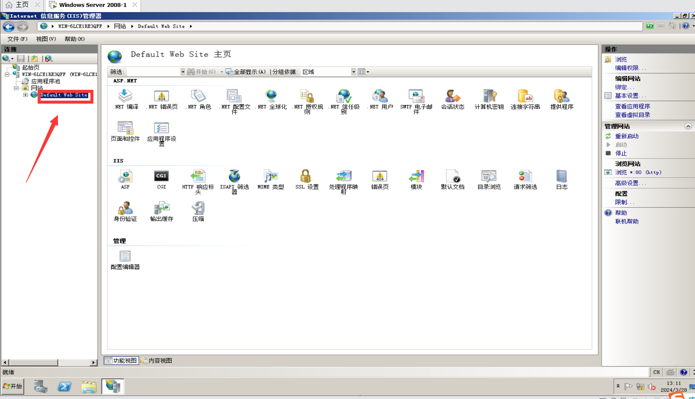This screenshot has height=399, width=695.
Task: Click 停止 to stop the site
Action: pyautogui.click(x=621, y=153)
